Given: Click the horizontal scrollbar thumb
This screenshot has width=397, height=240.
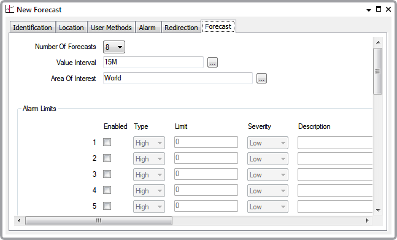Looking at the screenshot, I should pos(99,220).
